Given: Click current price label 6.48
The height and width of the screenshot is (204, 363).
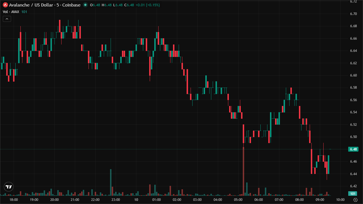Looking at the screenshot, I should [353, 149].
